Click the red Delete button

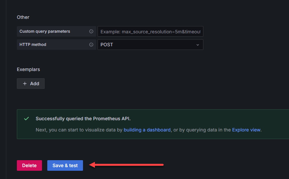tap(29, 165)
